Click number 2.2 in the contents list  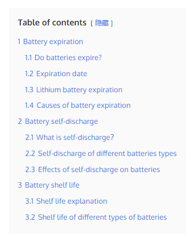click(30, 153)
